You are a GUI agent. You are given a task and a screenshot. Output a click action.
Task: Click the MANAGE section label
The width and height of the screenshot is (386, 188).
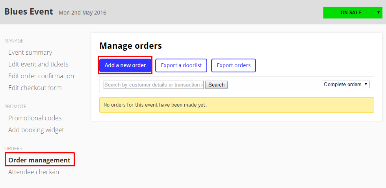pyautogui.click(x=14, y=41)
